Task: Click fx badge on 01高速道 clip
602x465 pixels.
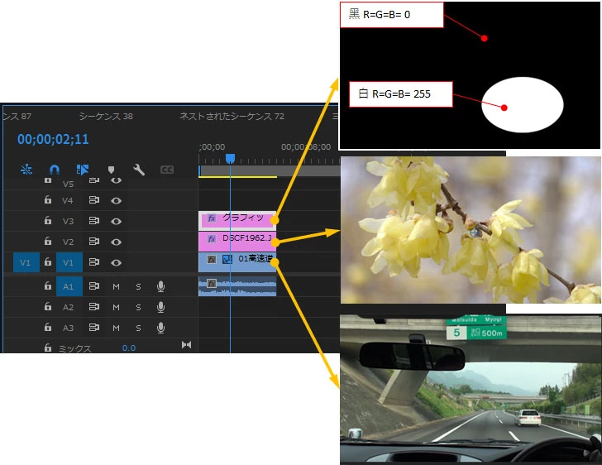Action: click(212, 260)
